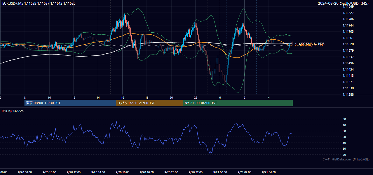
Task: Click price axis label 1.11413
Action: [x=348, y=76]
